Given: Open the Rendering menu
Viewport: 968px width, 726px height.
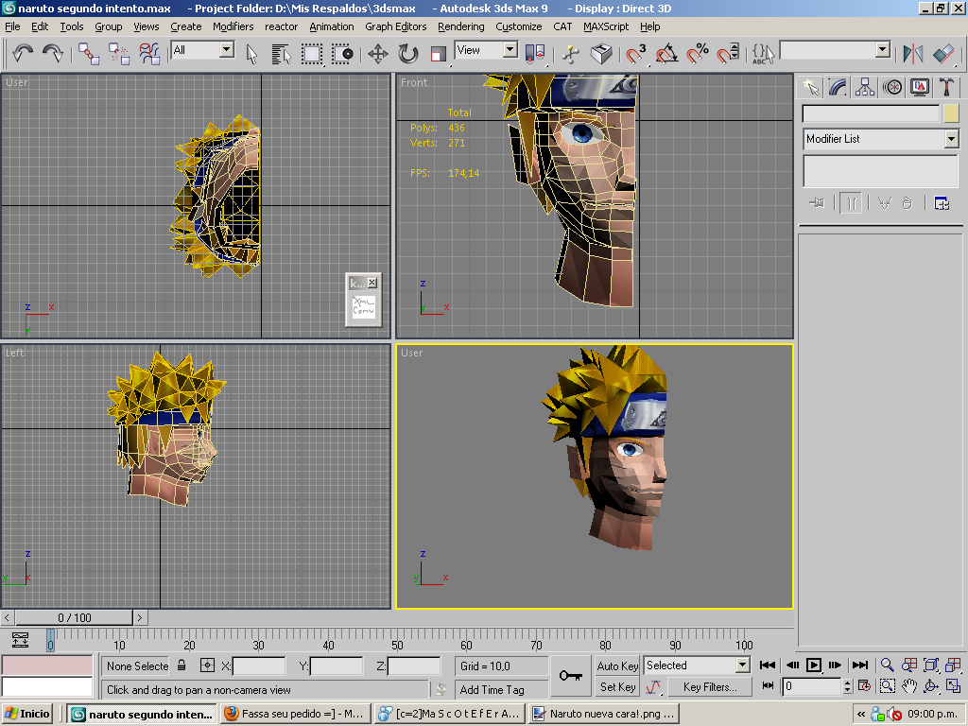Looking at the screenshot, I should pos(460,26).
